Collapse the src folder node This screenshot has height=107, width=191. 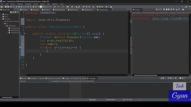click(3, 24)
